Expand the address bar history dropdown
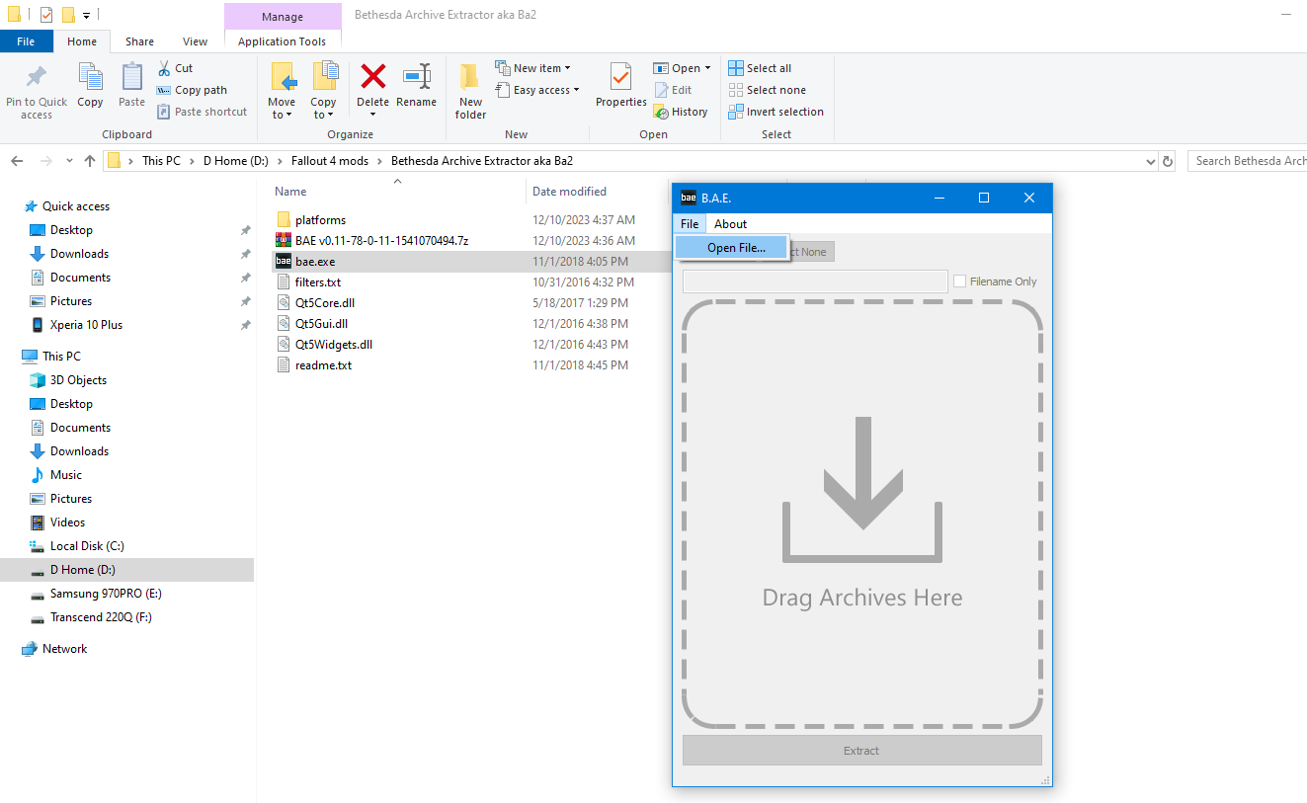Screen dimensions: 1307x803 point(1150,161)
